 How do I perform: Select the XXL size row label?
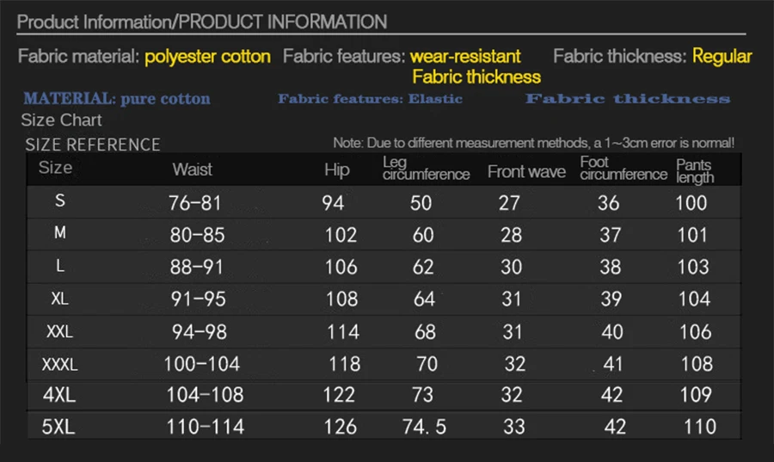pos(60,331)
